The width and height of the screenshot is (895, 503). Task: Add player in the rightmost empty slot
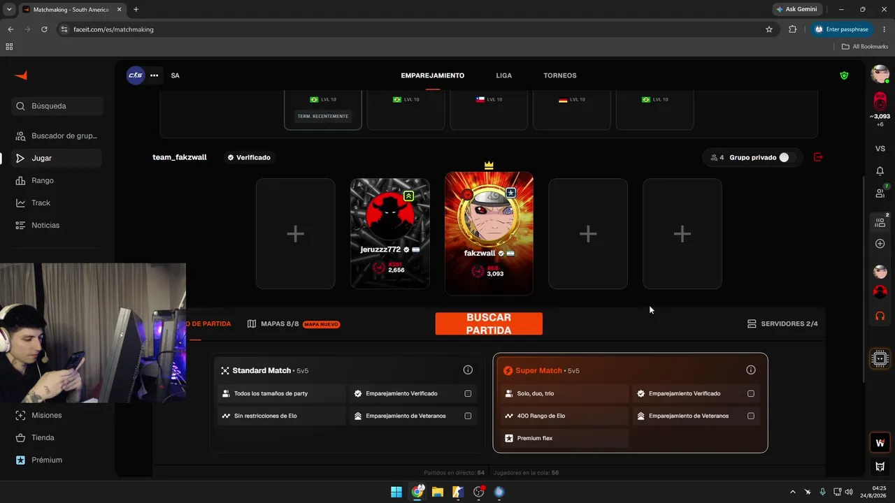[x=682, y=233]
